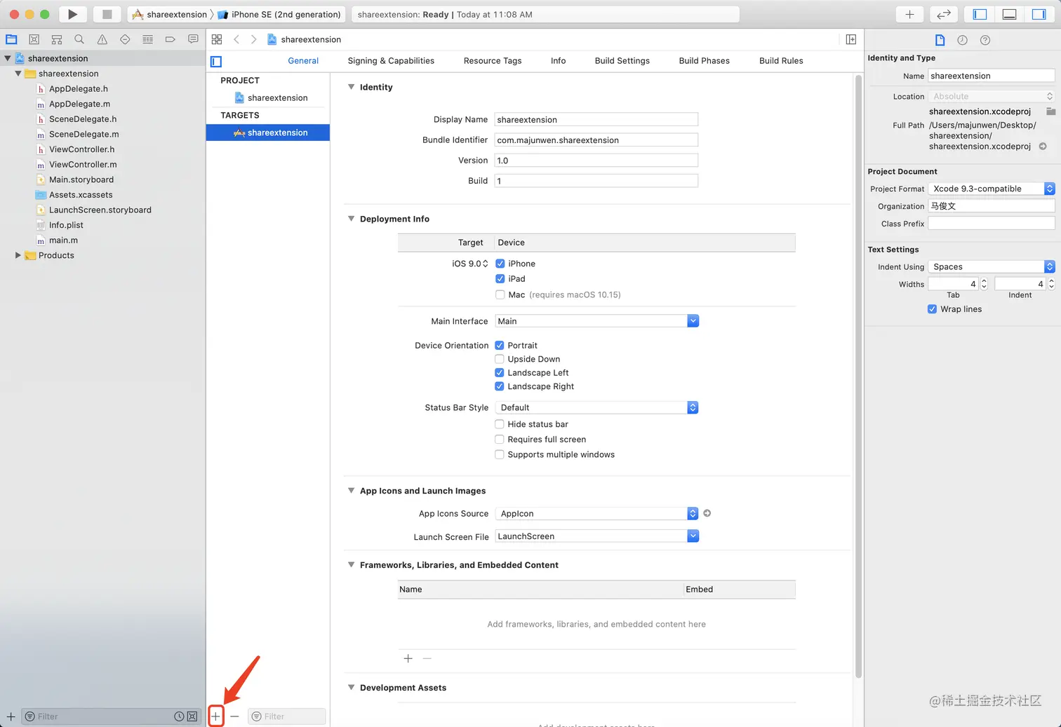Viewport: 1061px width, 727px height.
Task: Expand the Products folder
Action: (18, 255)
